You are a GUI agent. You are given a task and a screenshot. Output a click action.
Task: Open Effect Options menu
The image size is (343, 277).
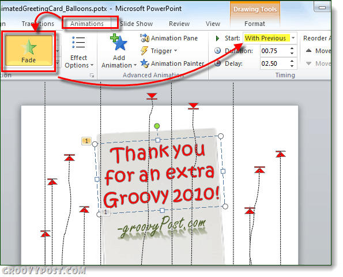(79, 53)
